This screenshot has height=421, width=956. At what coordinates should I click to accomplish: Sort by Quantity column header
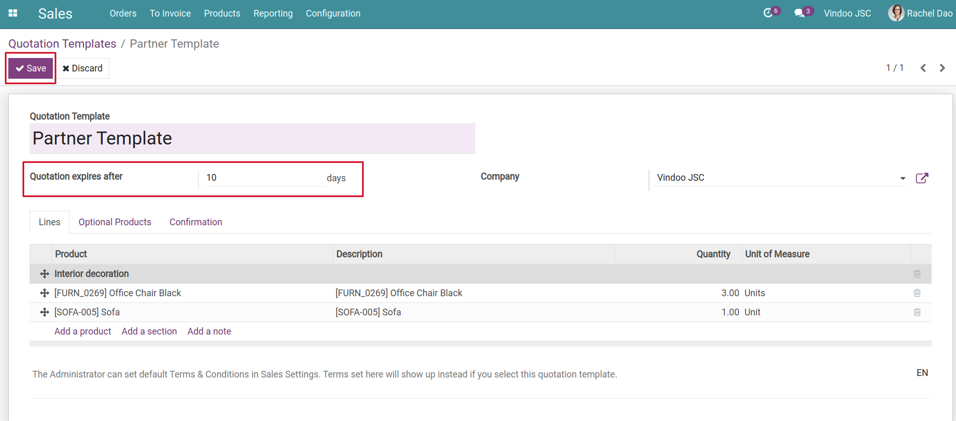click(x=678, y=254)
